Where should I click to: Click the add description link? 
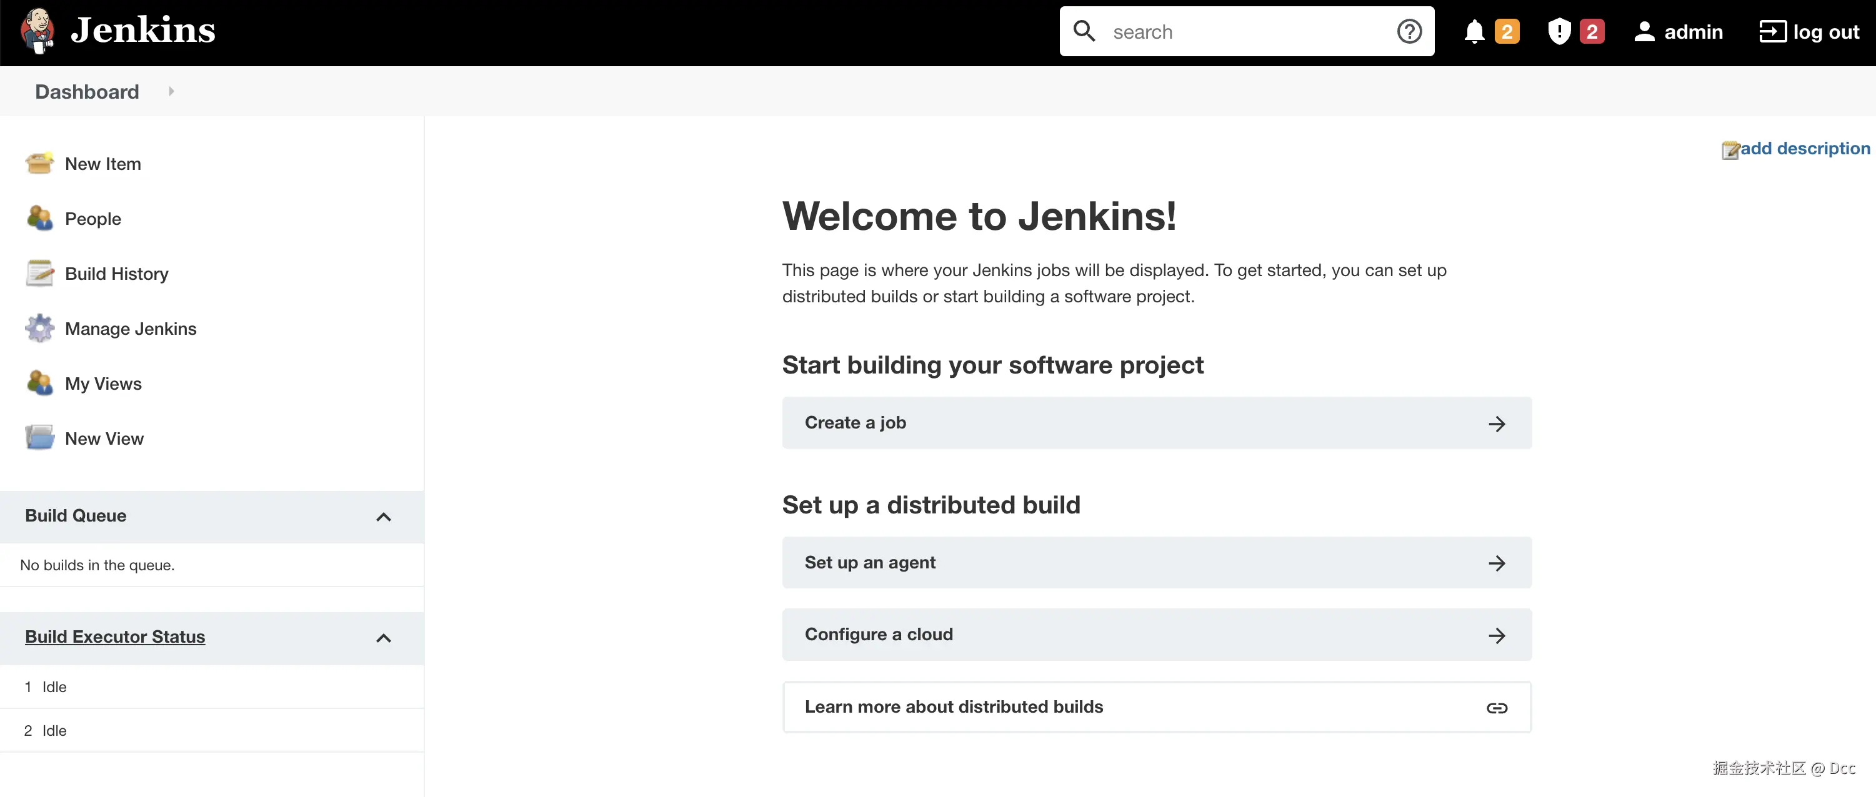[1804, 149]
